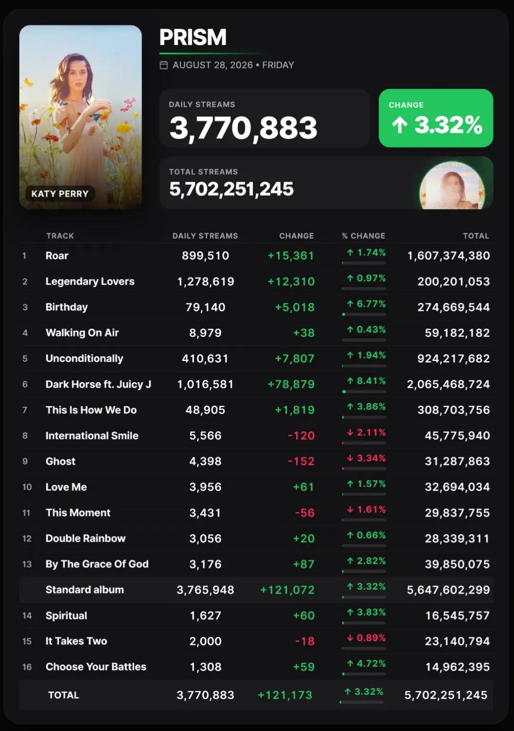Select the Choose Your Battles track
This screenshot has height=731, width=514.
(96, 667)
